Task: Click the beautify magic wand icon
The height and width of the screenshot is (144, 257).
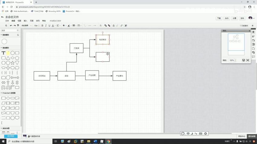Action: (126, 26)
